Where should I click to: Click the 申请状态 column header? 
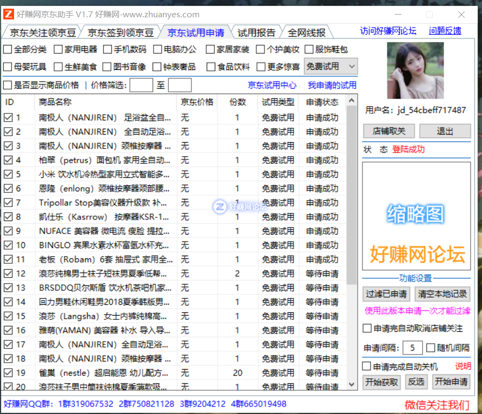pyautogui.click(x=322, y=102)
